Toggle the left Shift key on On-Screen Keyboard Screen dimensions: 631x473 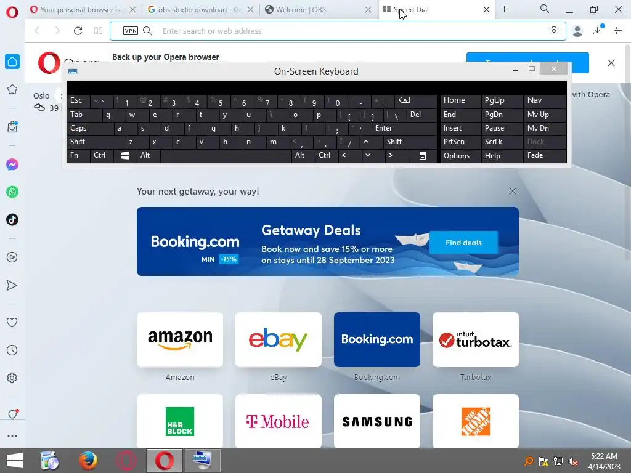[96, 142]
